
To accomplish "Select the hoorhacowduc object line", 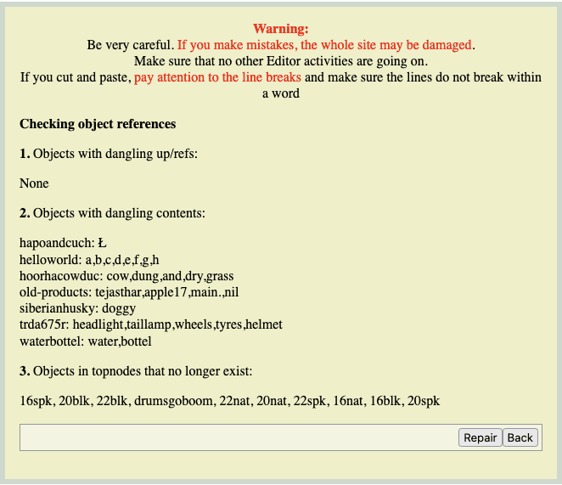I will 126,276.
